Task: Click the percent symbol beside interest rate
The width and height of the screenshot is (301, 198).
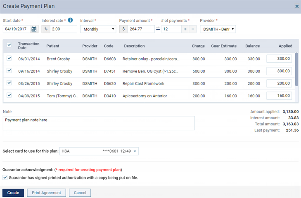Action: [46, 29]
